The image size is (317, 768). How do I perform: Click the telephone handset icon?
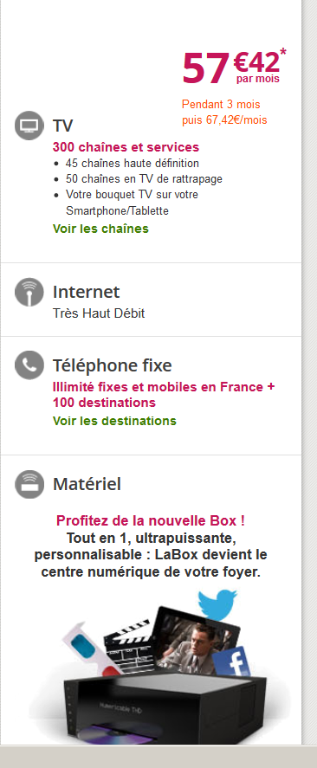29,365
